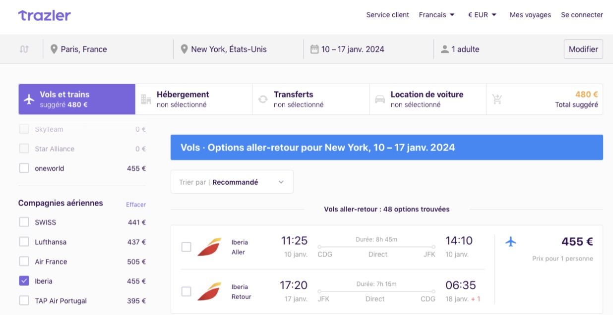
Task: Click the Iberia airline logo on Aller flight
Action: (209, 247)
